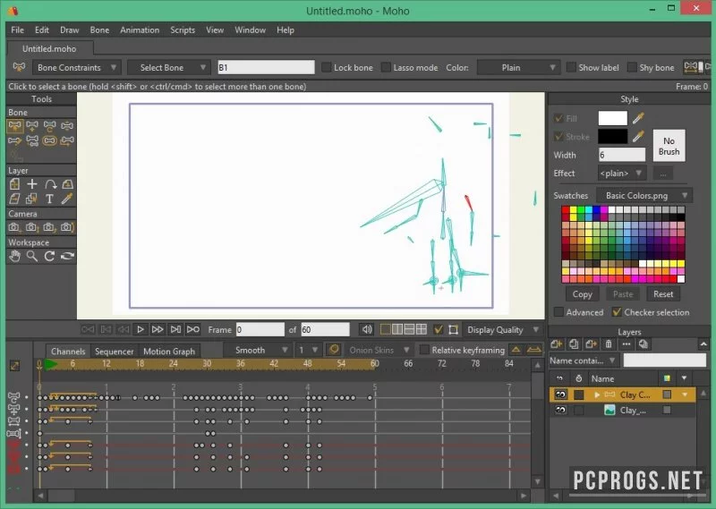
Task: Select the Track Camera tool
Action: (14, 227)
